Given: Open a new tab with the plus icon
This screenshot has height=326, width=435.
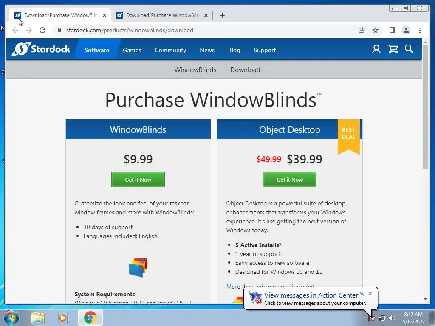Looking at the screenshot, I should [222, 15].
